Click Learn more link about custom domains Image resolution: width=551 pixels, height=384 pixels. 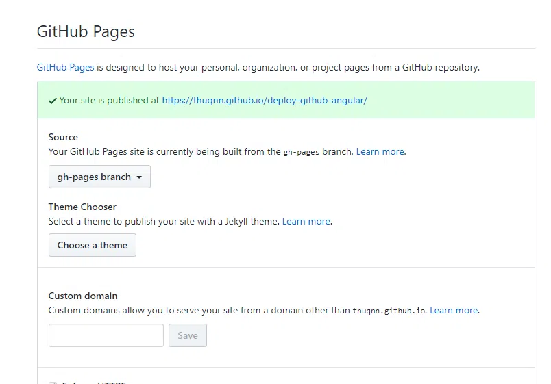454,310
